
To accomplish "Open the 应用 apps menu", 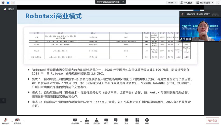I will click(137, 121).
